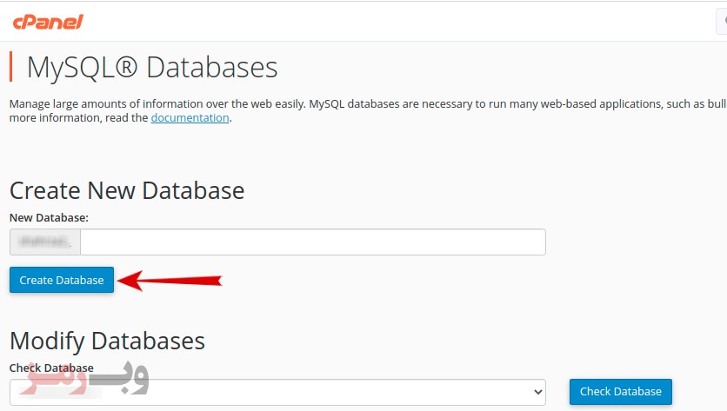Open the documentation link
This screenshot has width=727, height=411.
(190, 117)
